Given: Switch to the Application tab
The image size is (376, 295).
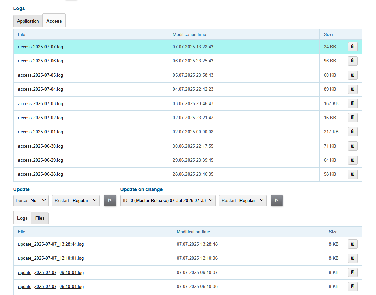Looking at the screenshot, I should tap(28, 21).
